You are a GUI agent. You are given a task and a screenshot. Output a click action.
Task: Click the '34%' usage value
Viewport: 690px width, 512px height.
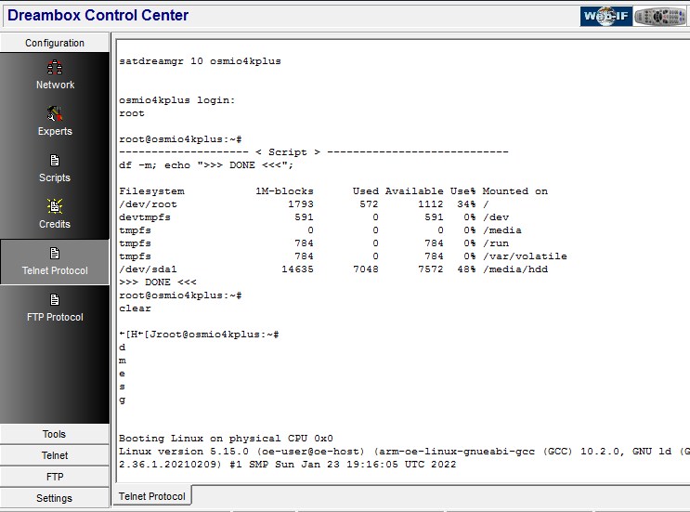(466, 204)
